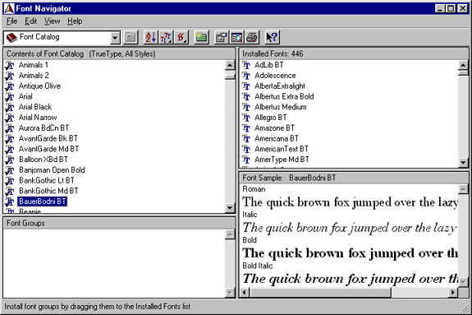Click the Installed Fonts scroll down arrow
The width and height of the screenshot is (472, 315).
463,163
